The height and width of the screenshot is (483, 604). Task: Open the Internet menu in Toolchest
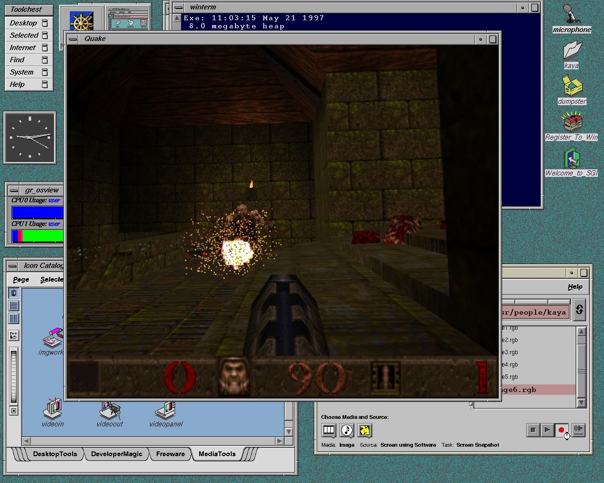[29, 47]
